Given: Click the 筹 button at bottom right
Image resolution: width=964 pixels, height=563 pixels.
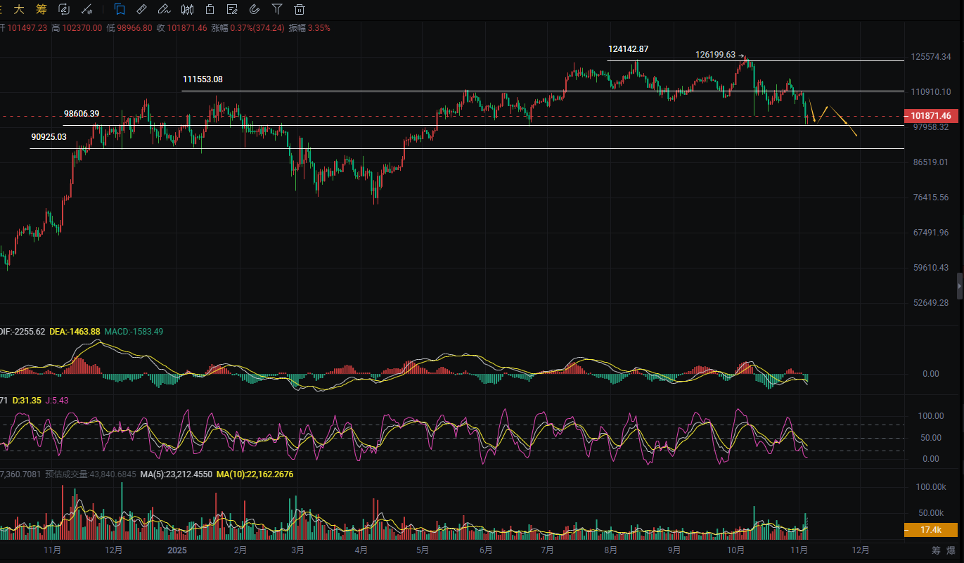Looking at the screenshot, I should pyautogui.click(x=936, y=550).
